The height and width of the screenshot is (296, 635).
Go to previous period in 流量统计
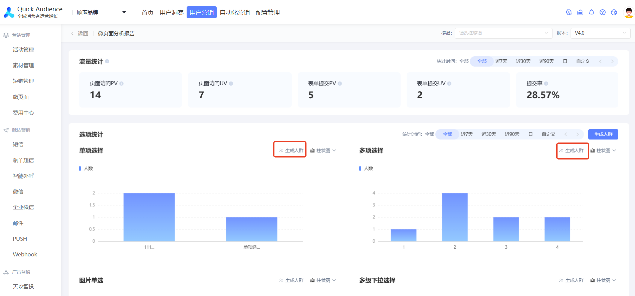601,61
